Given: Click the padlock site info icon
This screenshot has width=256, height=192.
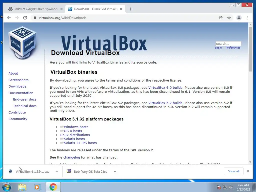Looking at the screenshot, I should 35,18.
